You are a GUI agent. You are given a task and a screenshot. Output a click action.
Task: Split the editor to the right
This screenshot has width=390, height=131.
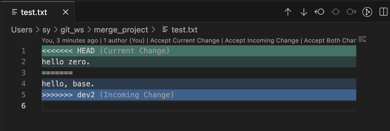[383, 12]
